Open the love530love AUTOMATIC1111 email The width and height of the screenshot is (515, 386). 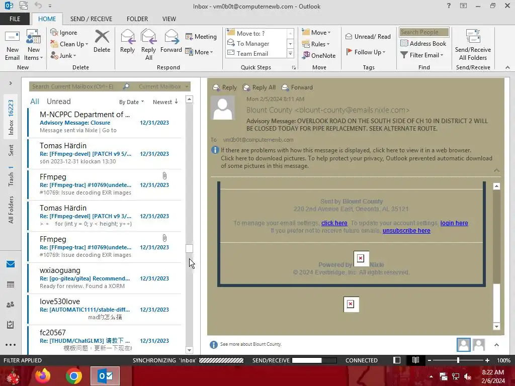tap(105, 309)
